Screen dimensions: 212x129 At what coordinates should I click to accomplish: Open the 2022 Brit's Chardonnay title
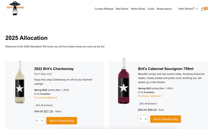(54, 69)
